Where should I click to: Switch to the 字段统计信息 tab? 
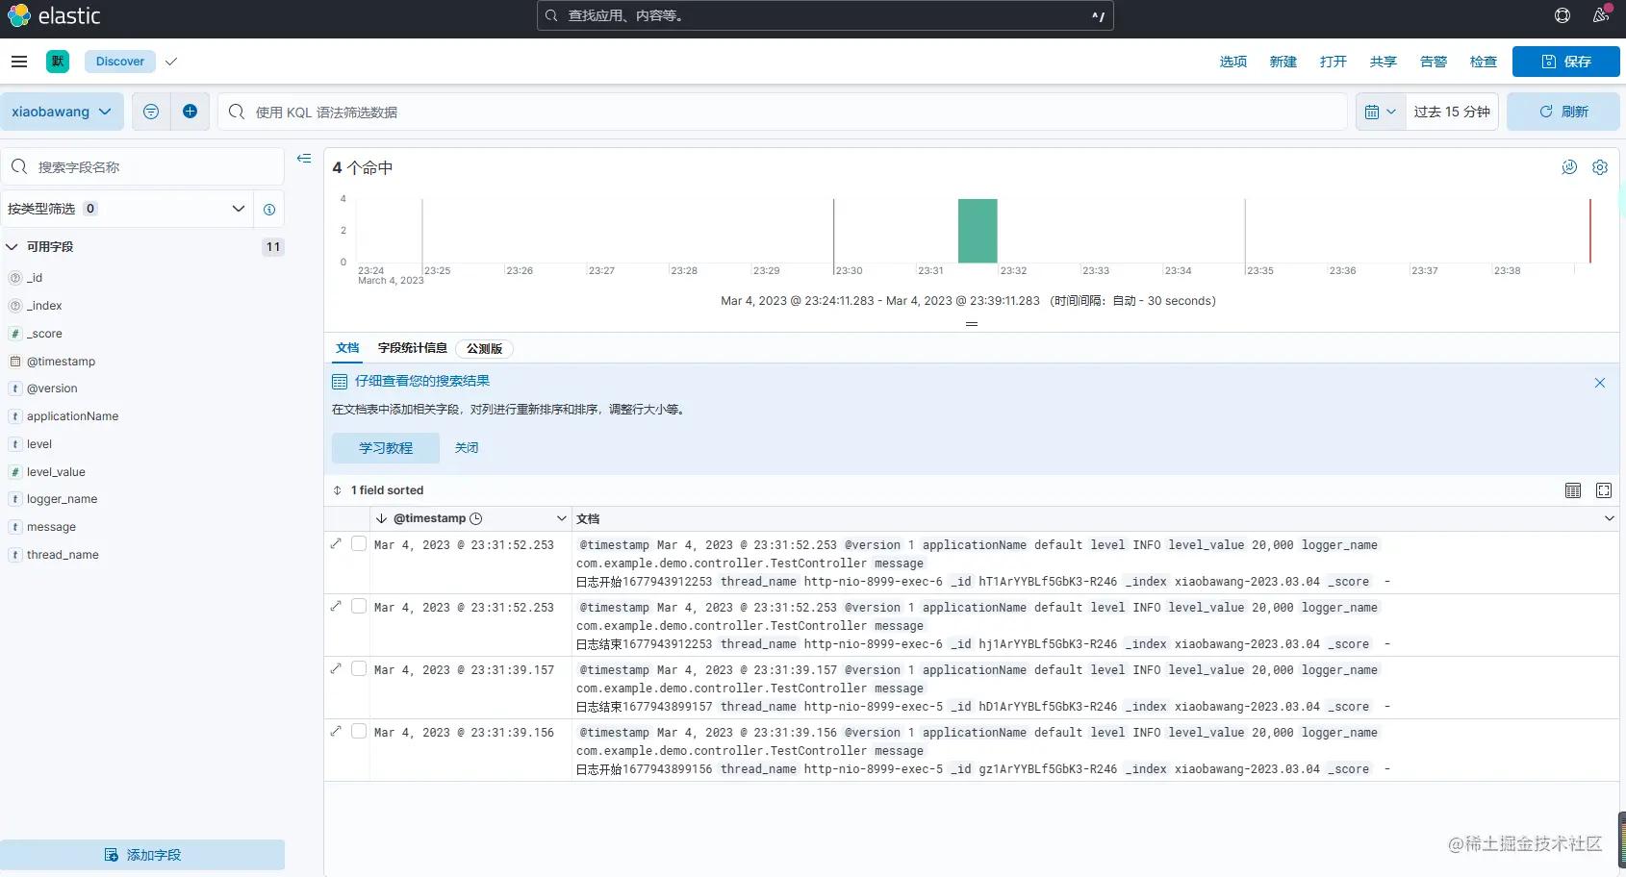(x=413, y=348)
